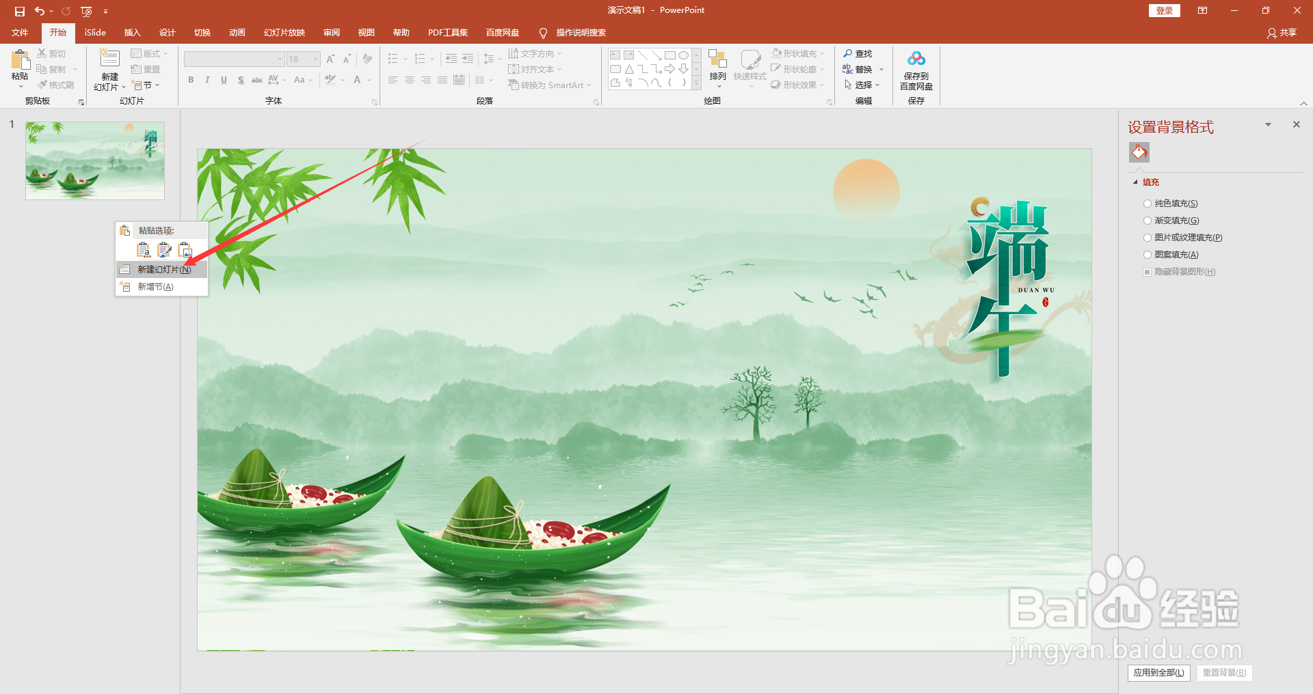1313x694 pixels.
Task: Choose Keep Source Formatting paste option
Action: click(x=165, y=250)
